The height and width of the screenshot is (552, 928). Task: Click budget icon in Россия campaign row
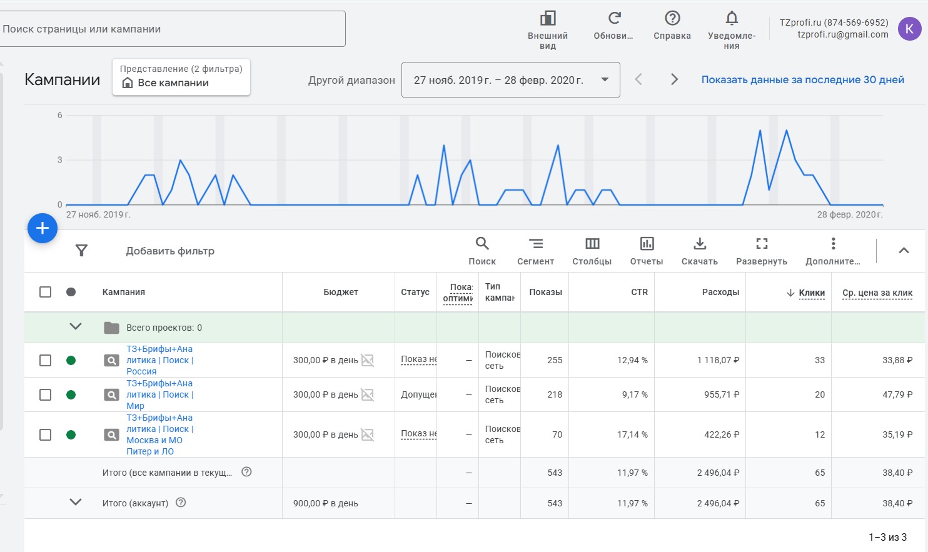point(368,360)
